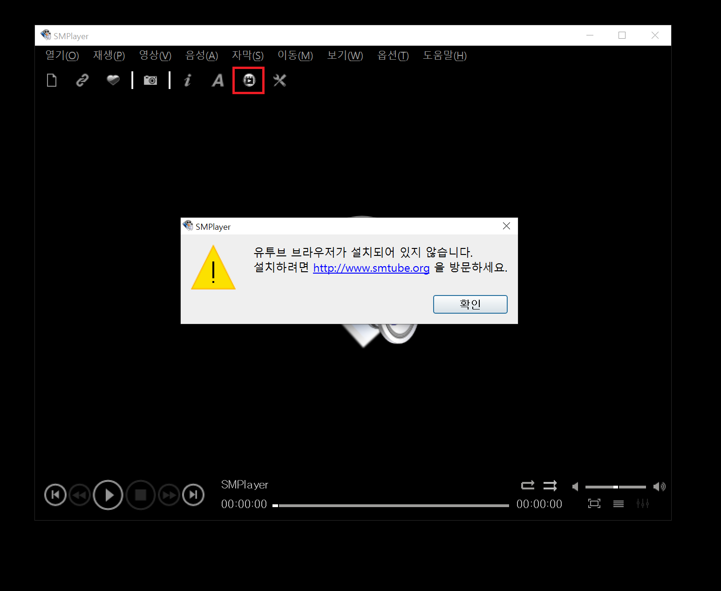
Task: Open the 재생(P) menu
Action: [109, 55]
